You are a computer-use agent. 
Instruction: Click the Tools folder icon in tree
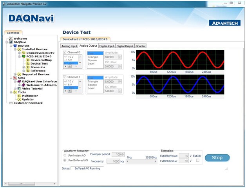(15, 92)
